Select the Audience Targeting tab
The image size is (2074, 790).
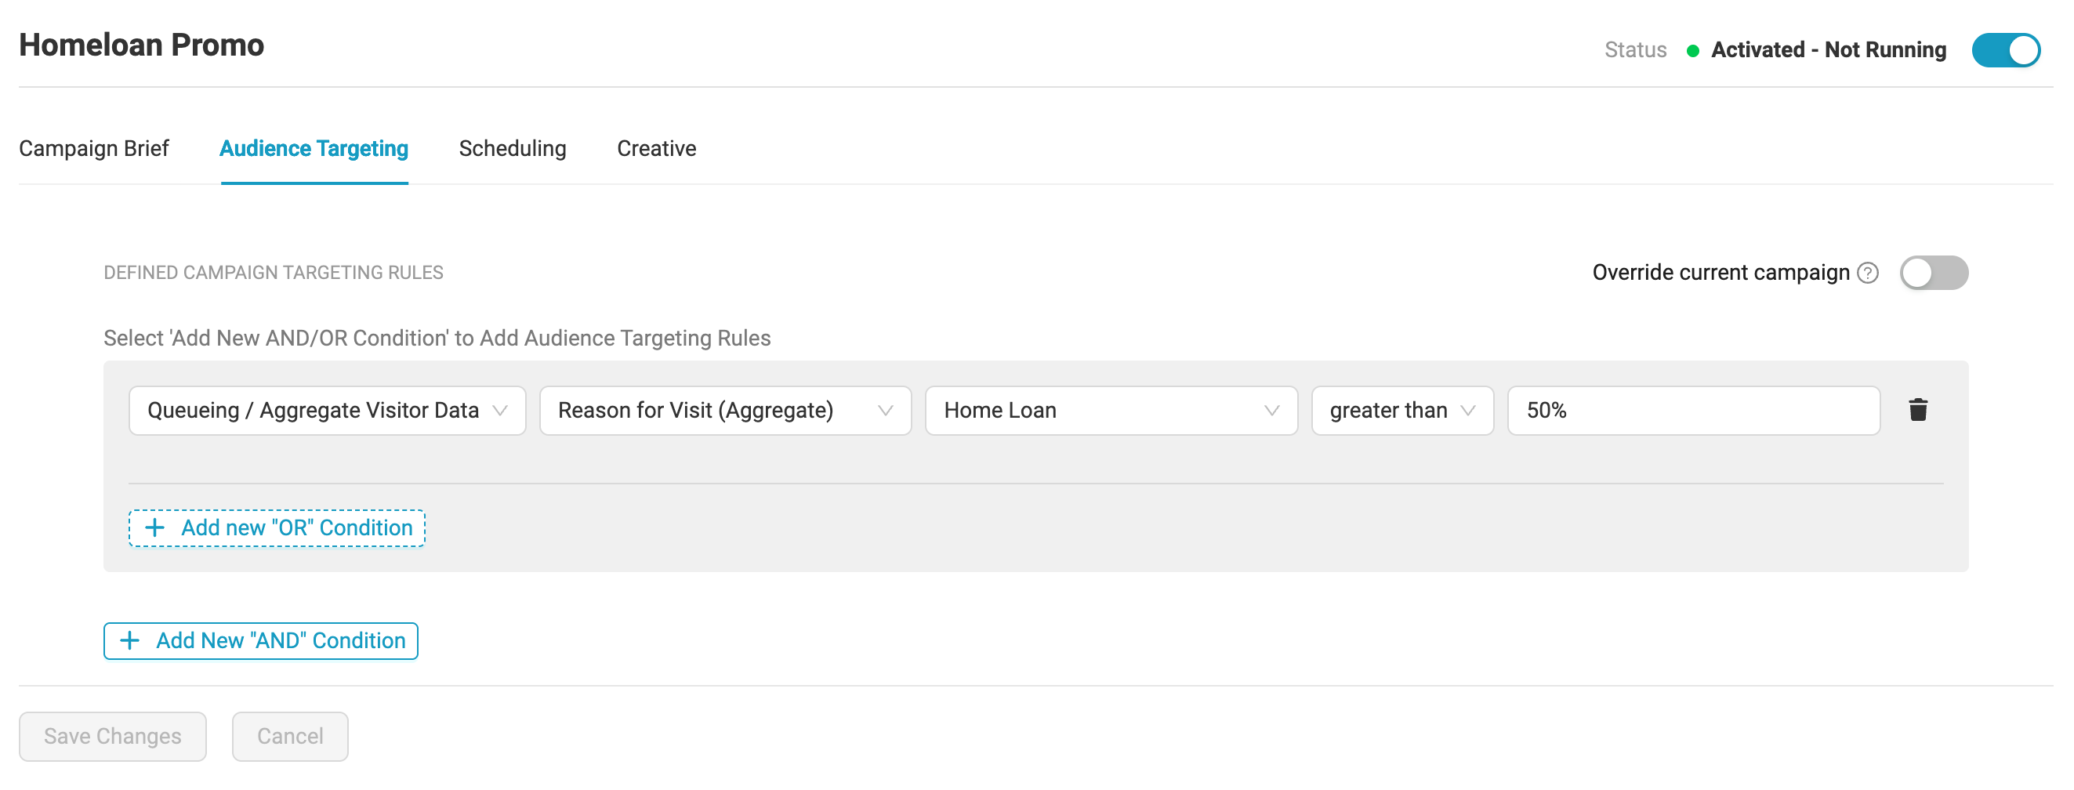click(x=314, y=149)
